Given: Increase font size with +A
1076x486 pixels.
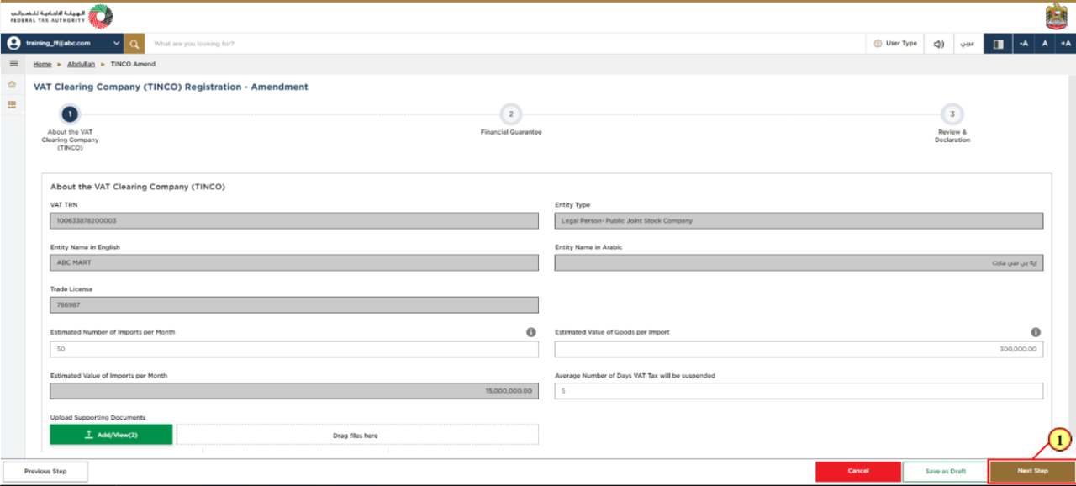Looking at the screenshot, I should click(1065, 44).
